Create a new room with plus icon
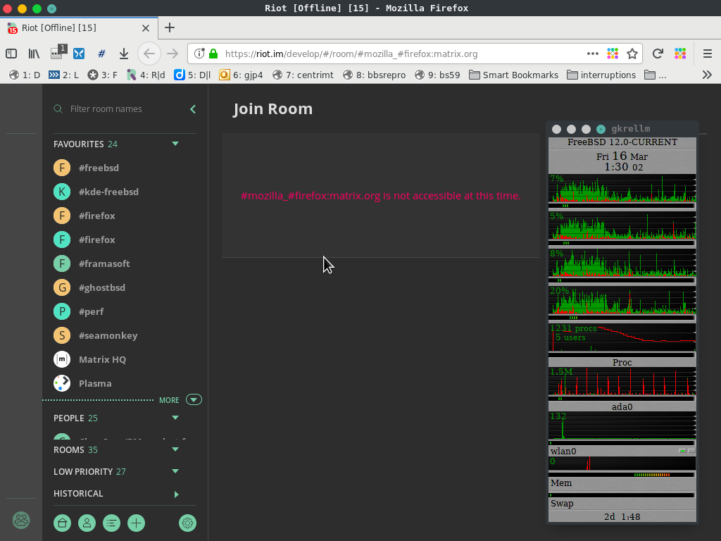 [136, 523]
